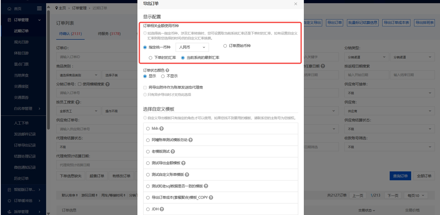
Task: Click help icon beside 老模版测试
Action: pos(173,151)
